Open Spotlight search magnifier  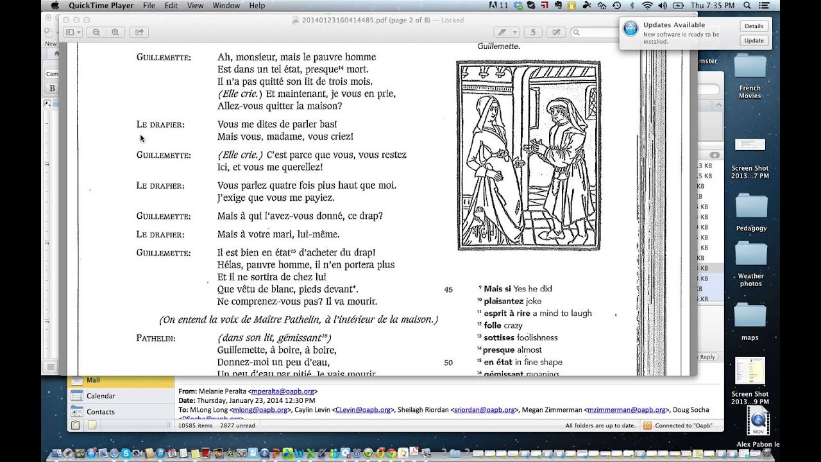tap(747, 5)
